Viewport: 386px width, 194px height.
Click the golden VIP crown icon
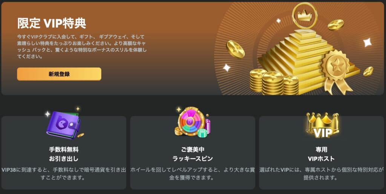(322, 125)
